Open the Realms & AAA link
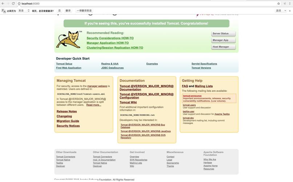 point(110,64)
